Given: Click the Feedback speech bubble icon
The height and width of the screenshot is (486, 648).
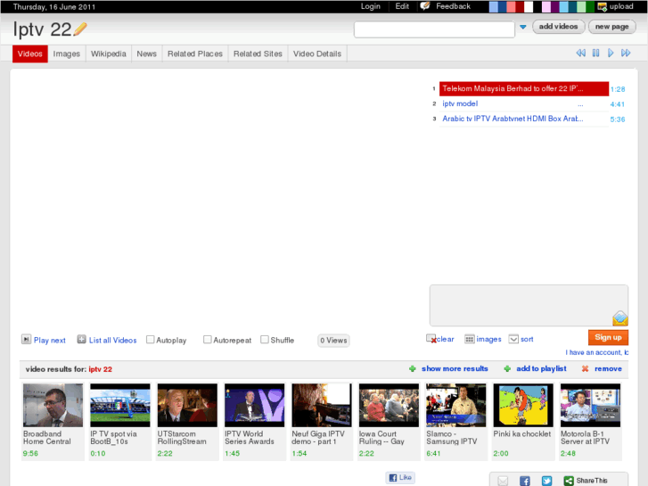Looking at the screenshot, I should point(425,6).
